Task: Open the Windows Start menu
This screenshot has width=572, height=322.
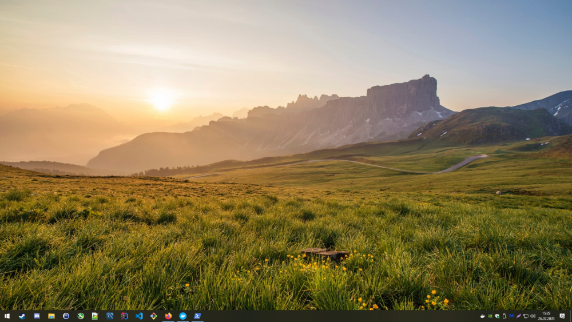Action: (x=7, y=316)
